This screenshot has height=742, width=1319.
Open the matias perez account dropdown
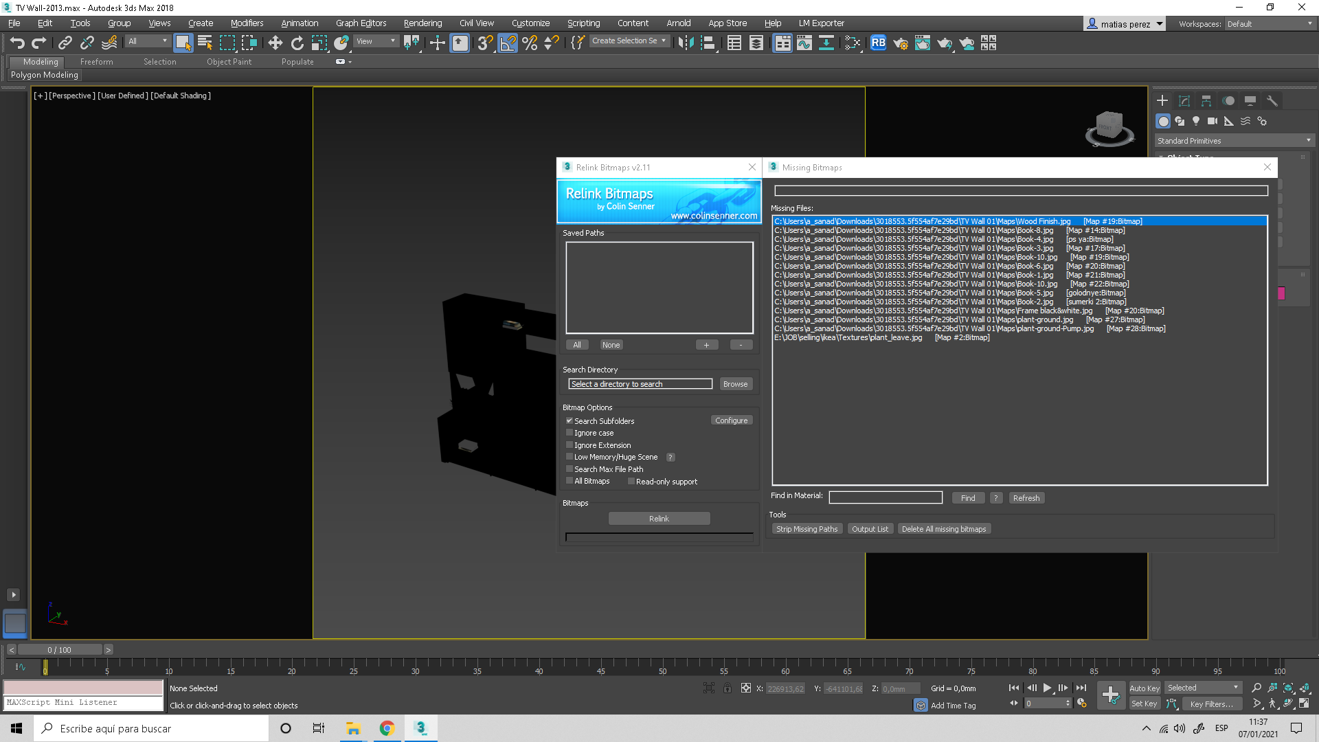pyautogui.click(x=1125, y=24)
